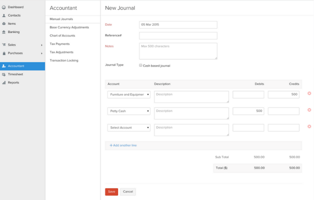This screenshot has width=322, height=200.
Task: Open Dashboard from the sidebar
Action: point(16,7)
